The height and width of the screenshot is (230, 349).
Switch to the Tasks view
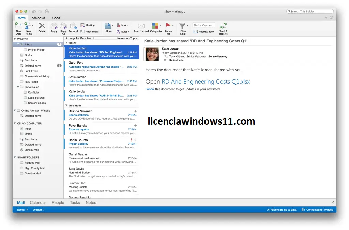[x=75, y=203]
